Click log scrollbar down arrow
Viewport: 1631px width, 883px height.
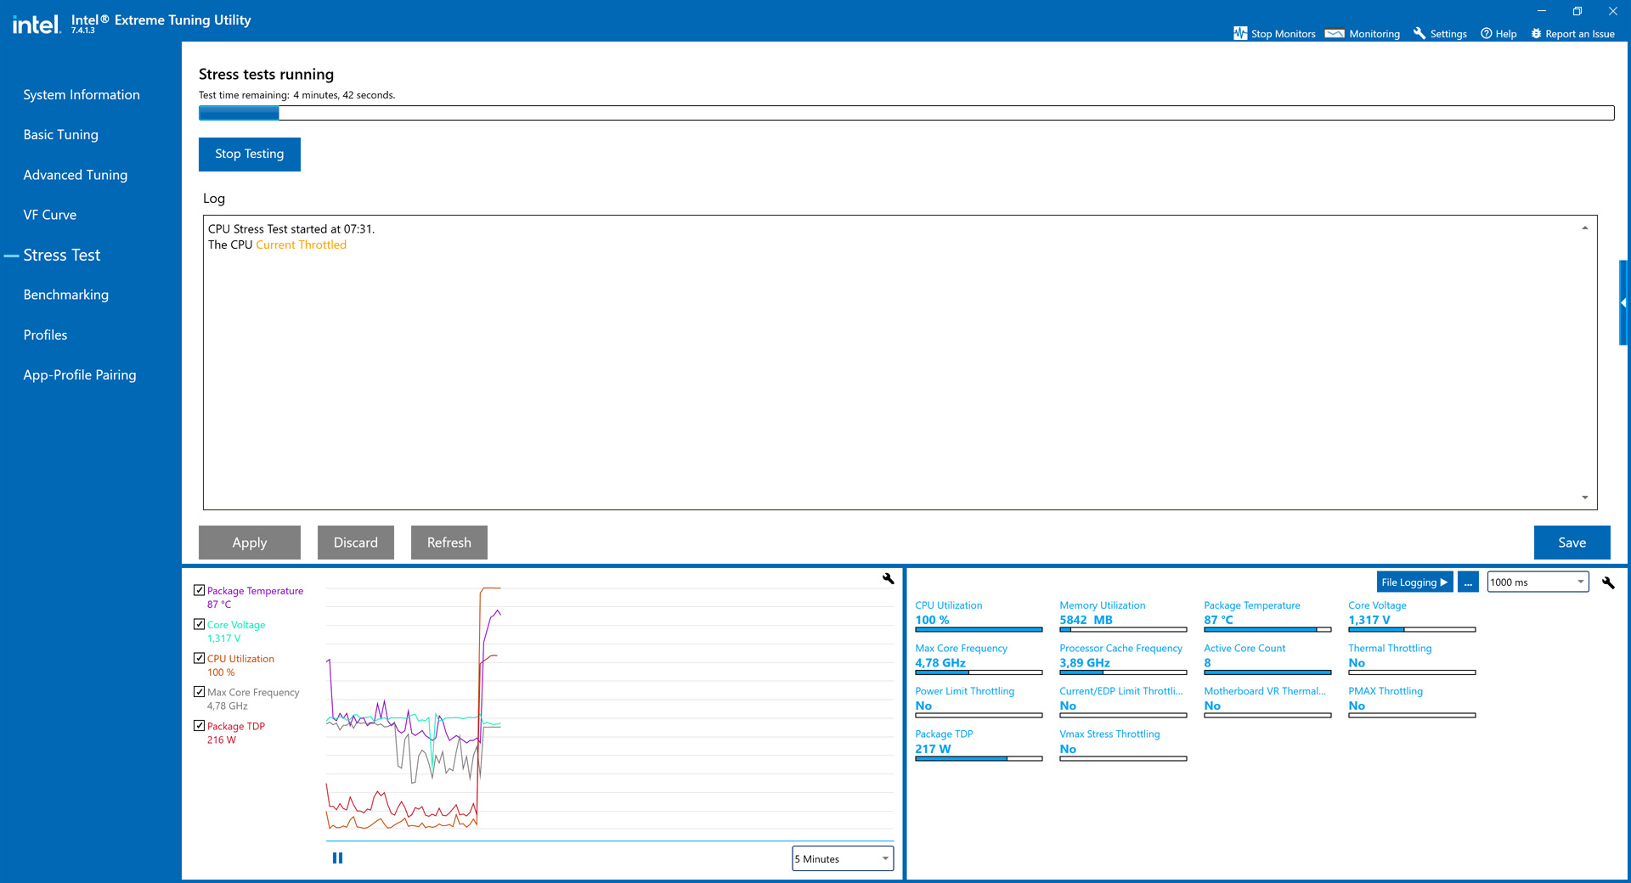tap(1585, 498)
